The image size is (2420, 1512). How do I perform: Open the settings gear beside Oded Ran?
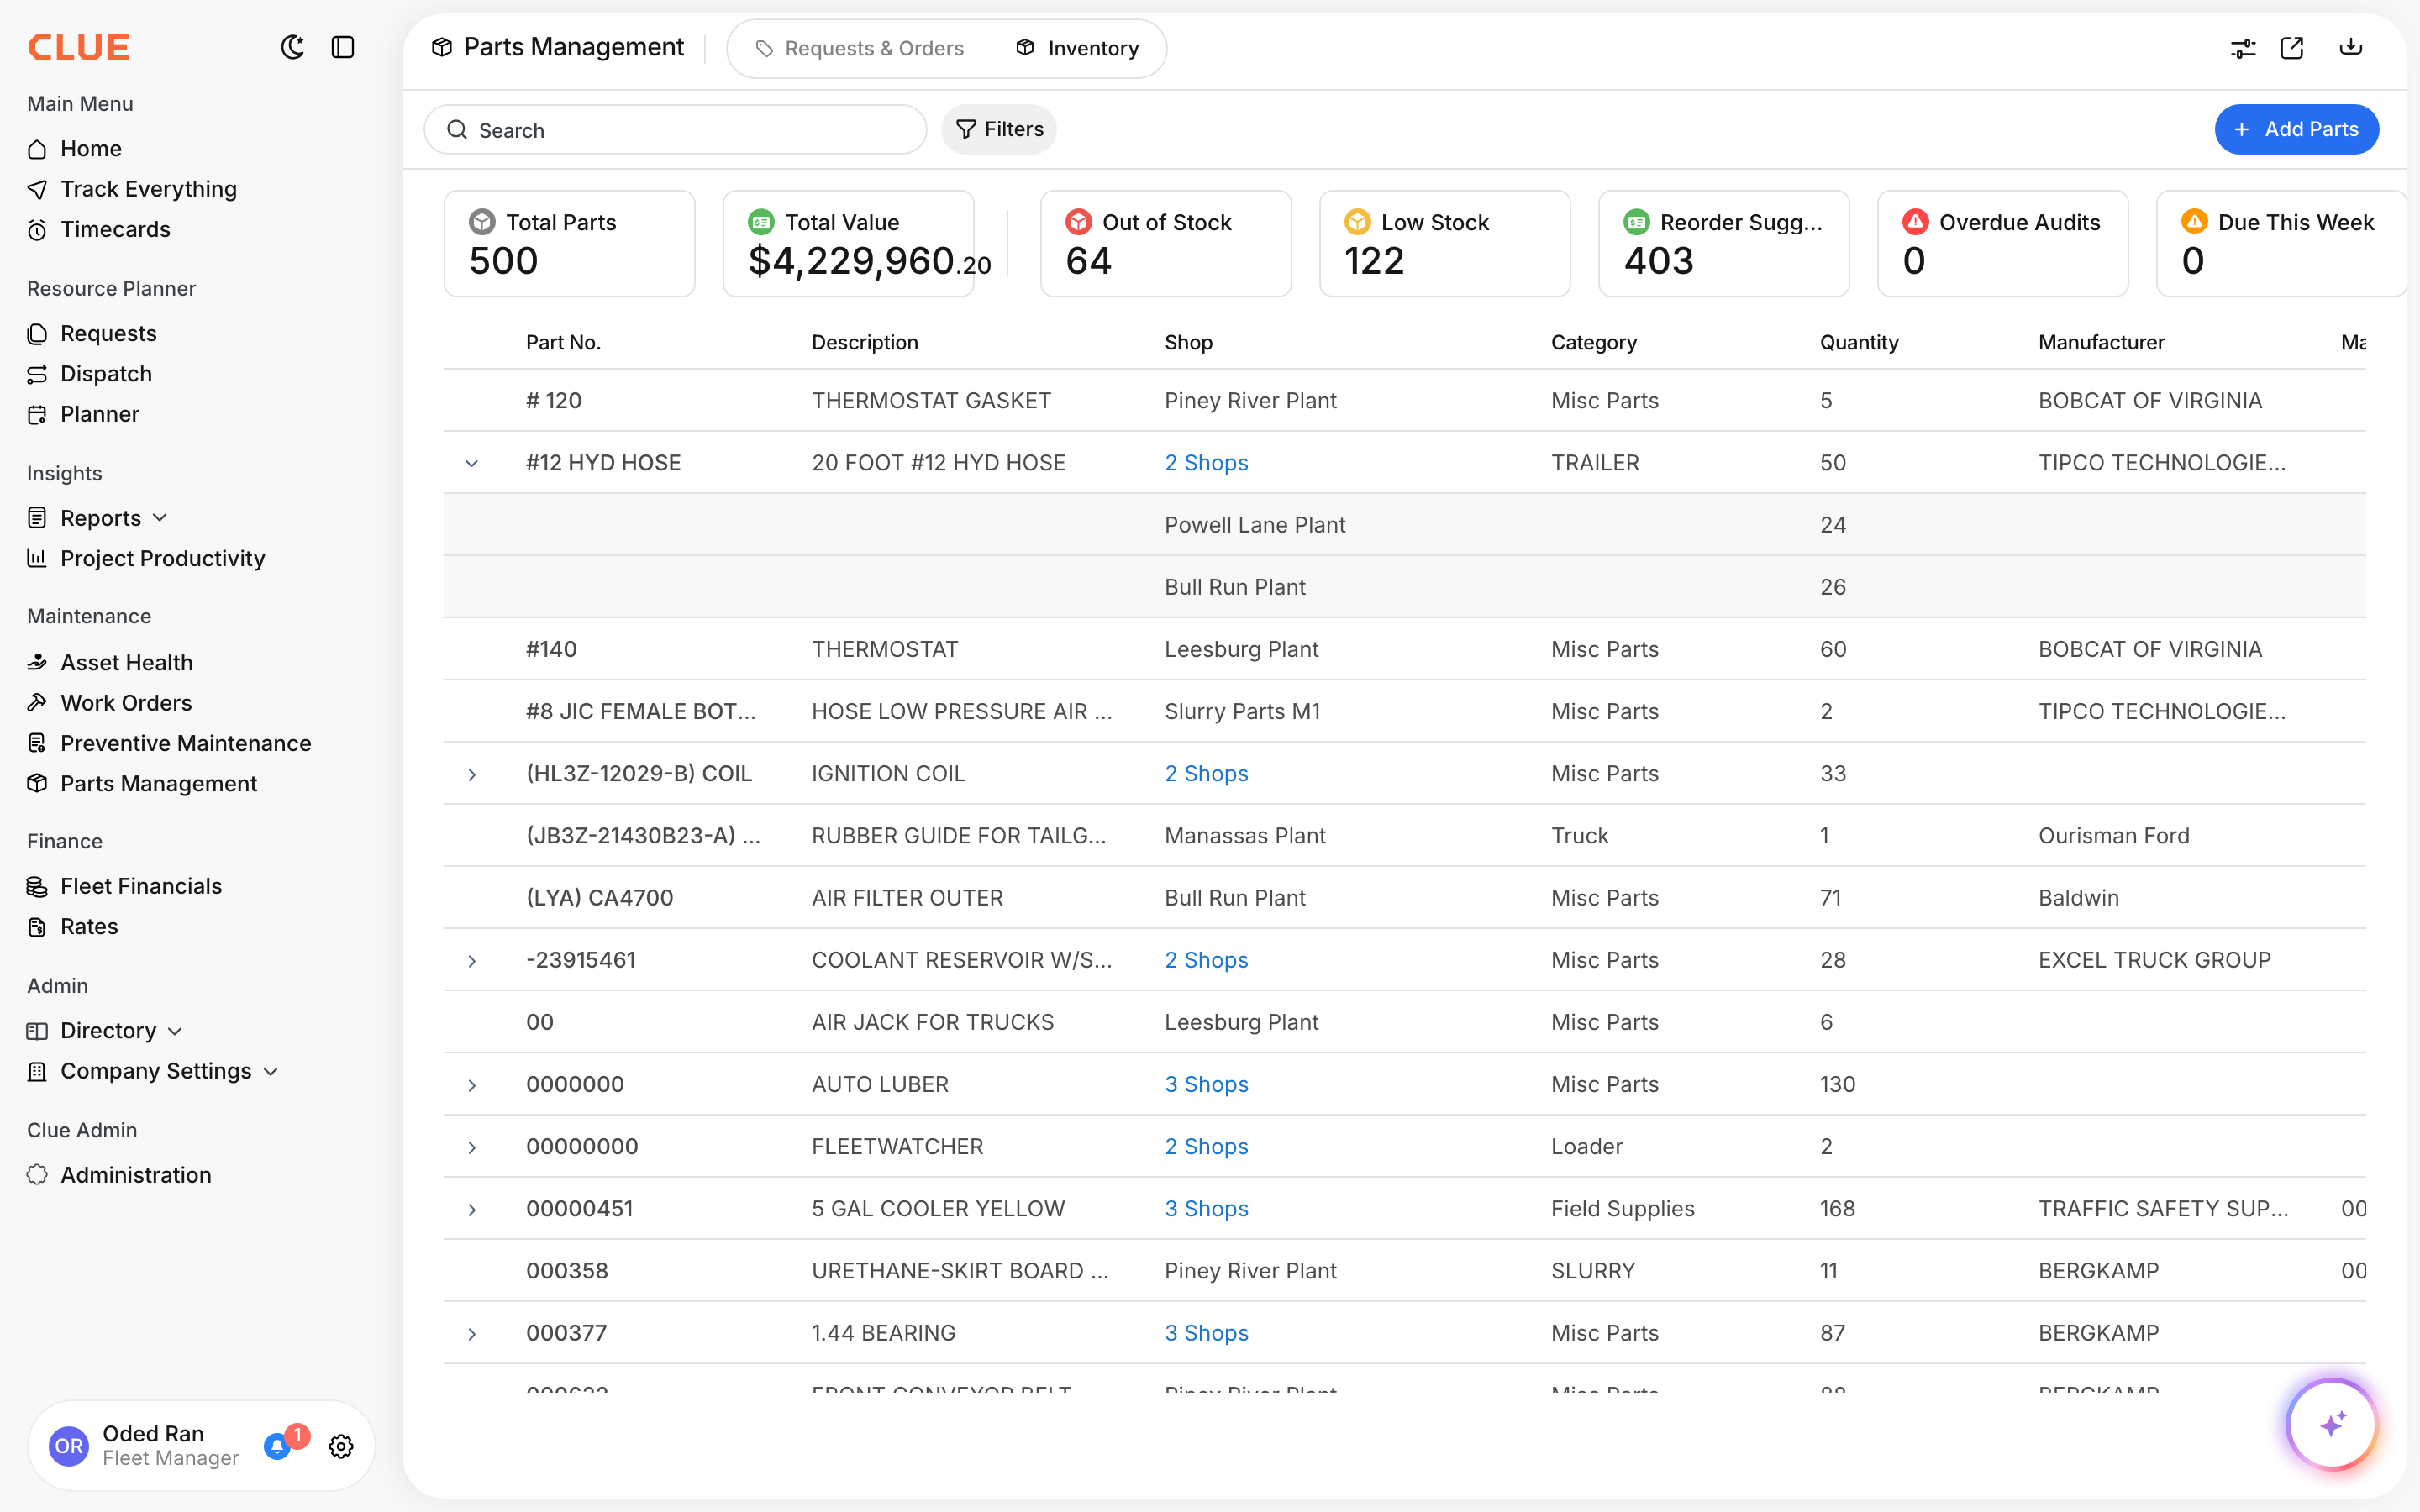[340, 1446]
